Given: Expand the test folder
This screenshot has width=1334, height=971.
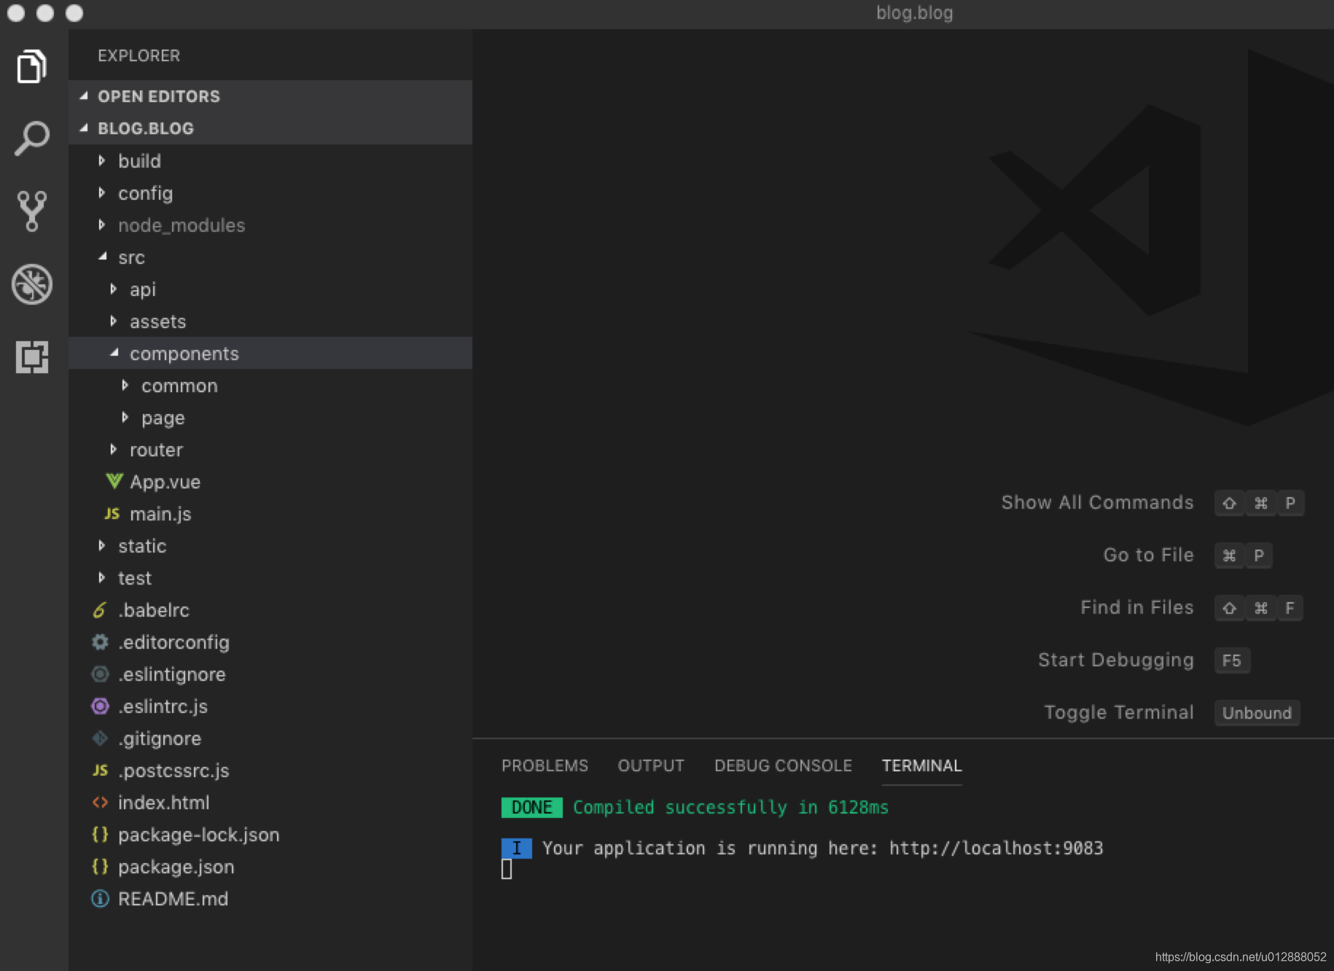Looking at the screenshot, I should click(270, 577).
